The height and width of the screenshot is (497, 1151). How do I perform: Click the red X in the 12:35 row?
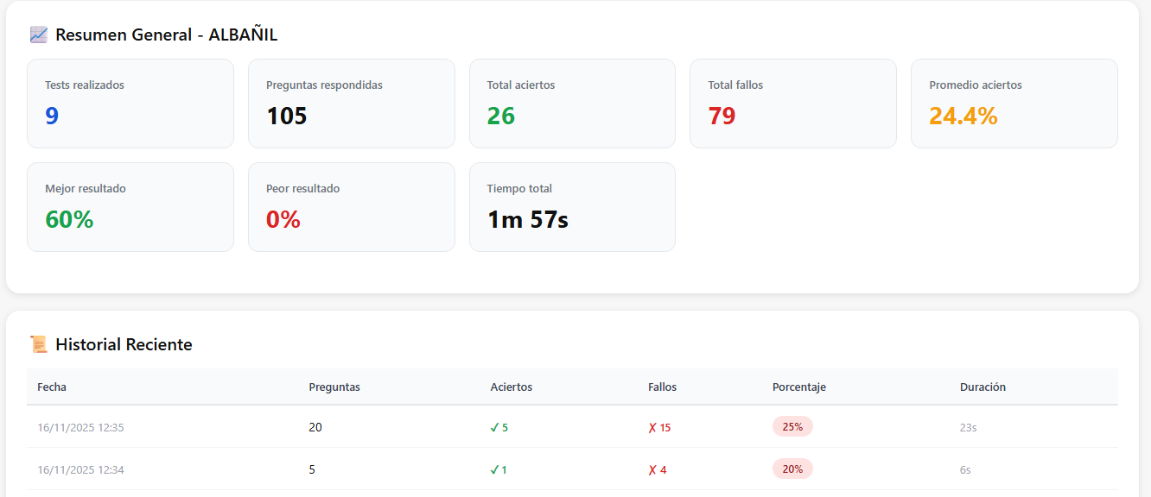pyautogui.click(x=652, y=427)
